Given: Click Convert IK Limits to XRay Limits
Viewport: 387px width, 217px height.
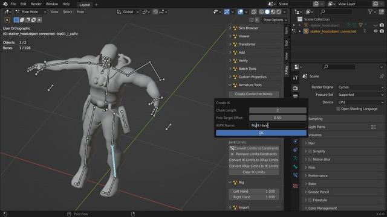Looking at the screenshot, I should click(x=254, y=160).
